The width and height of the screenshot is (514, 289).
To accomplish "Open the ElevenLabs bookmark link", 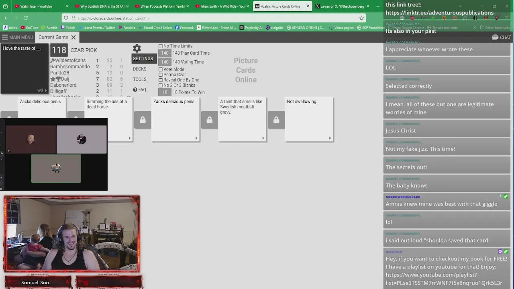I will coord(216,28).
